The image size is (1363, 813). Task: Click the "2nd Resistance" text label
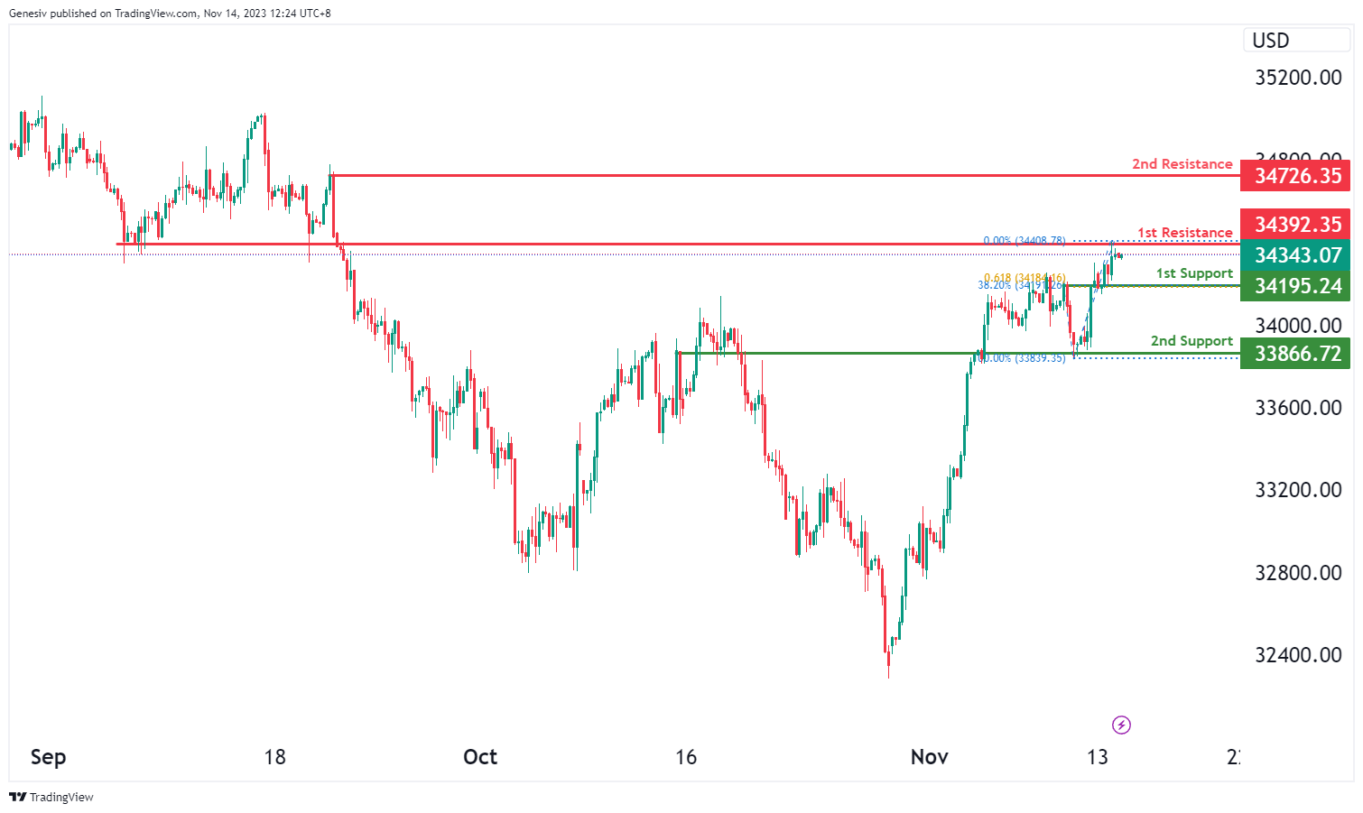[x=1182, y=164]
